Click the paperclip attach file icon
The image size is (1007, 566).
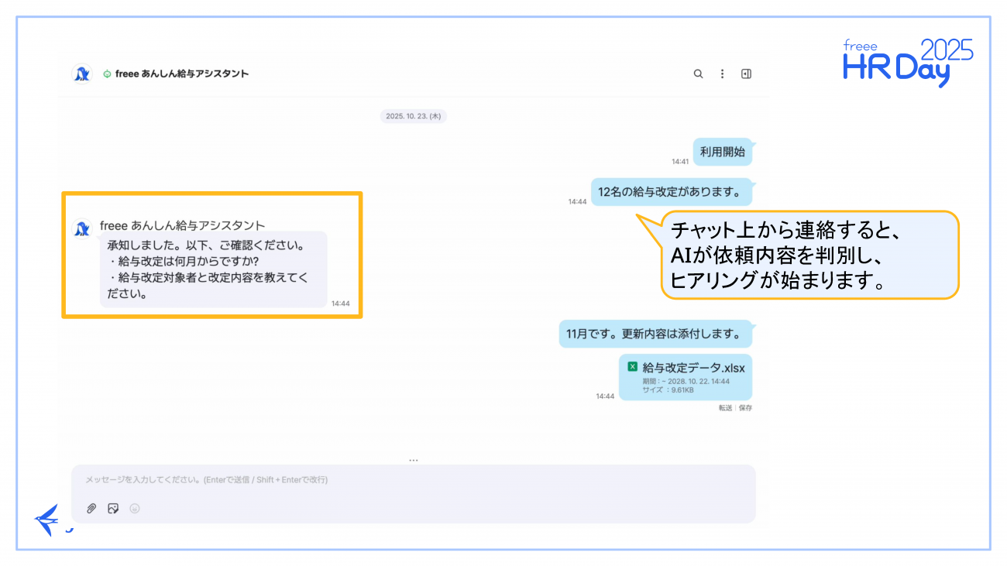click(91, 509)
